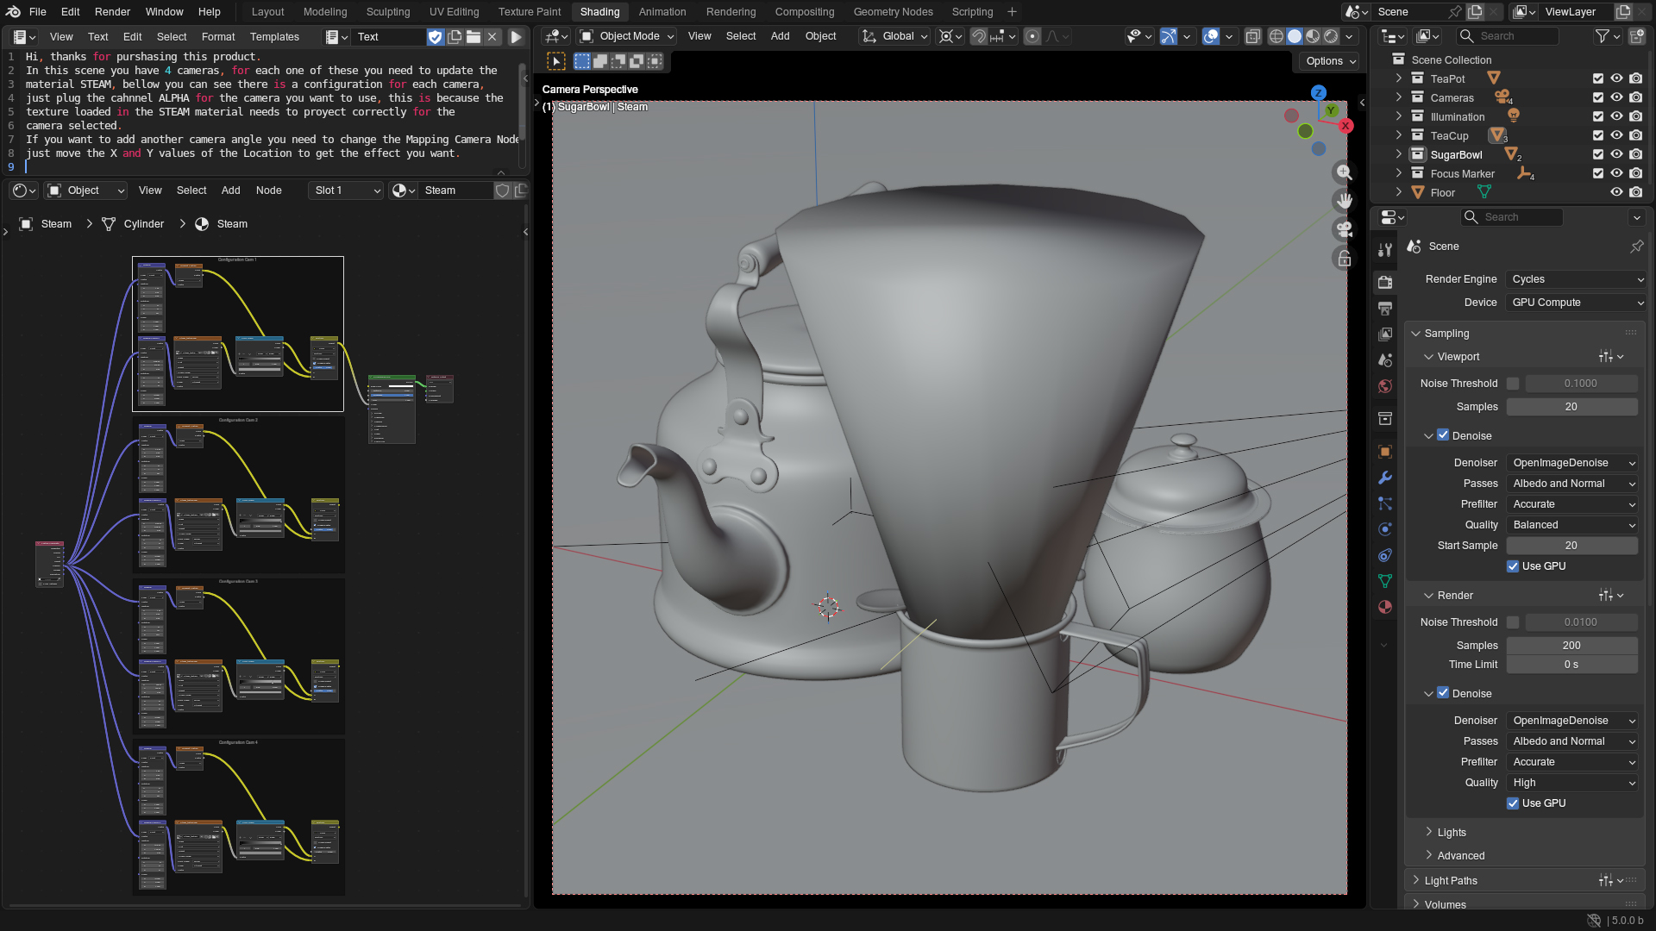Open the Render Engine dropdown
Viewport: 1656px width, 931px height.
1576,279
